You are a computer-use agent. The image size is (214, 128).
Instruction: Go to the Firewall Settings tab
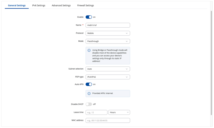coord(85,5)
